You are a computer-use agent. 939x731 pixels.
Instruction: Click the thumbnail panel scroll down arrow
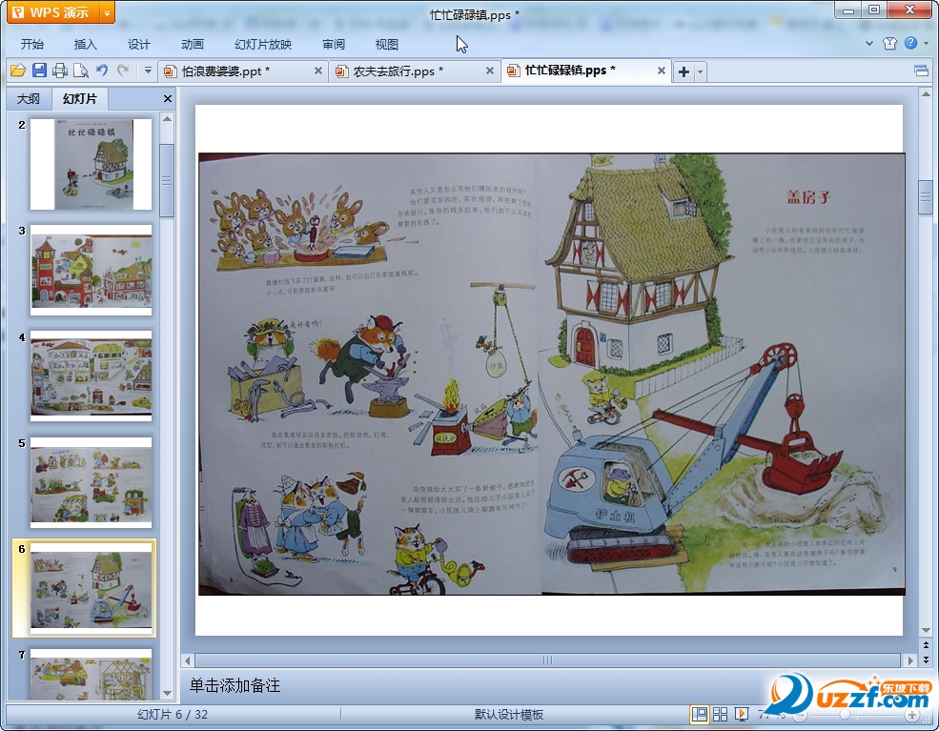[x=168, y=693]
